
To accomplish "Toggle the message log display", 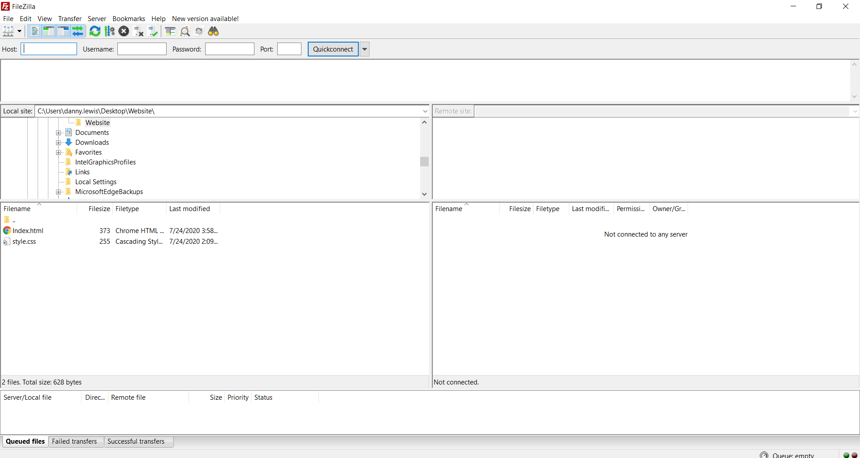I will pos(34,31).
